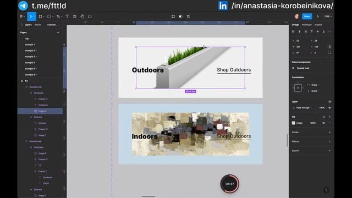Toggle layer visibility eye next to 100%
Viewport: 352px width, 198px height.
coord(329,108)
